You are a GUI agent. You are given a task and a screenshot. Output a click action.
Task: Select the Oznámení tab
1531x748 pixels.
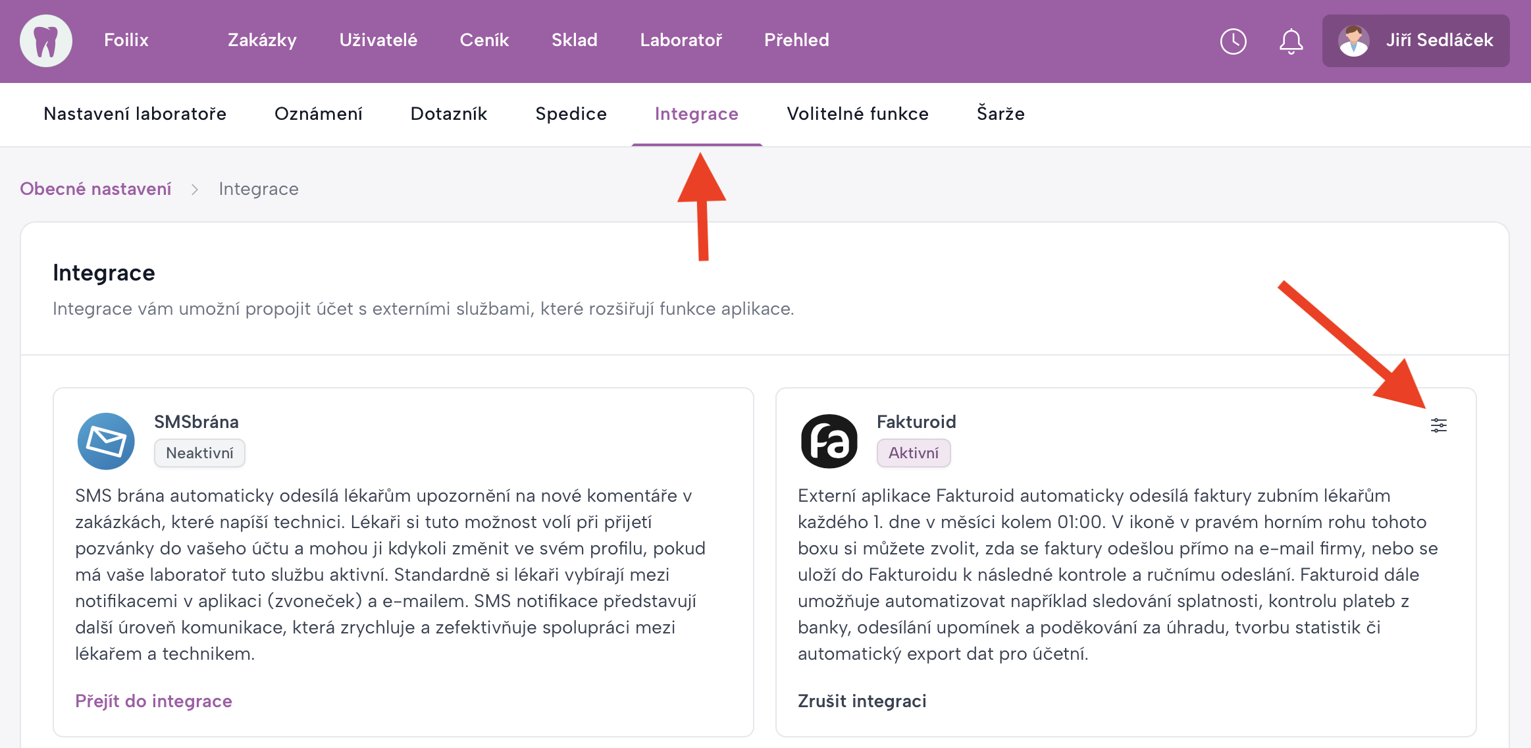[x=318, y=114]
